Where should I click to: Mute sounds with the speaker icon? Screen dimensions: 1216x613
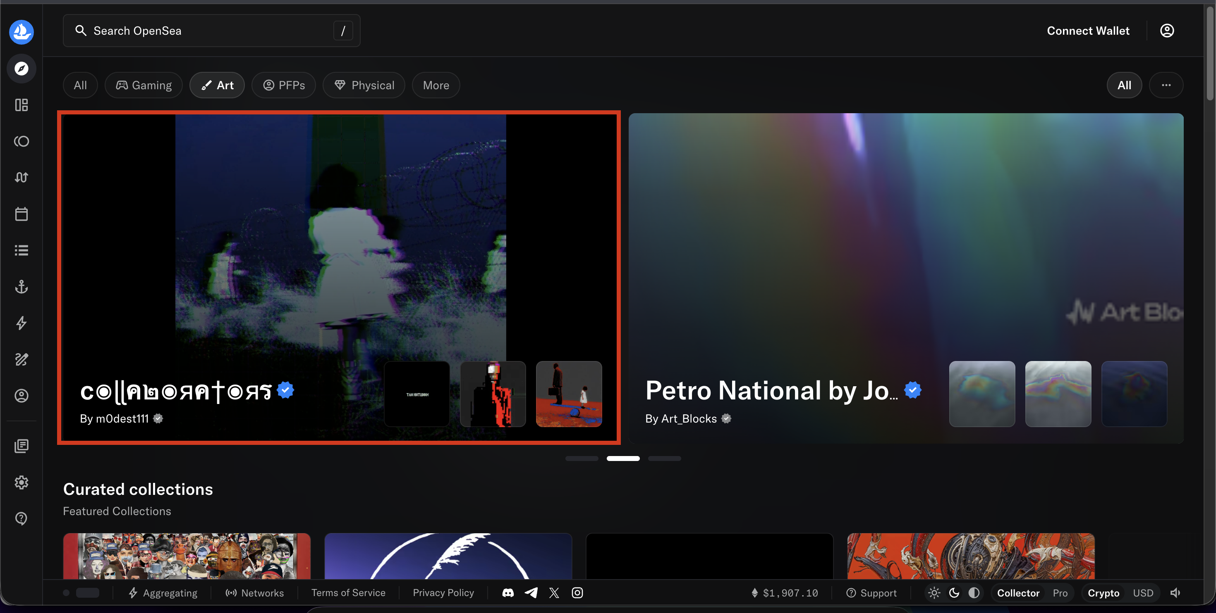1175,593
